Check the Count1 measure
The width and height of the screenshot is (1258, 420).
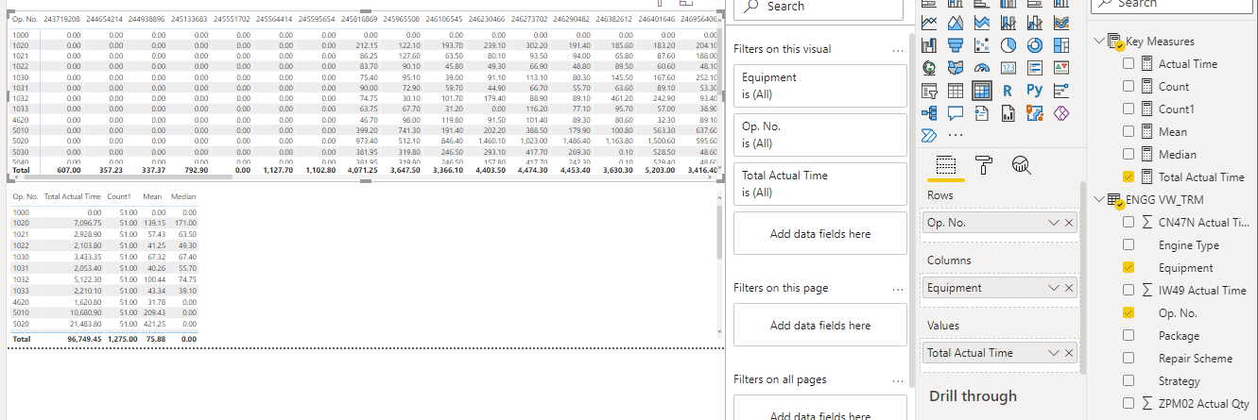(x=1129, y=109)
